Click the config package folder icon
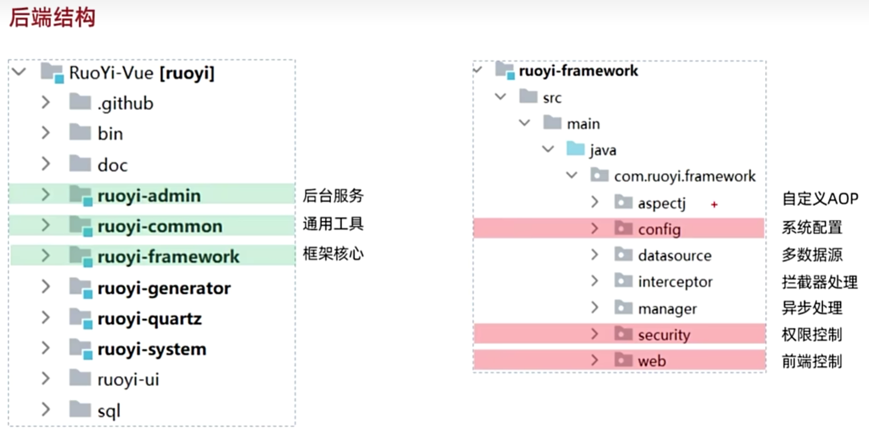Viewport: 869px width, 430px height. pyautogui.click(x=622, y=229)
